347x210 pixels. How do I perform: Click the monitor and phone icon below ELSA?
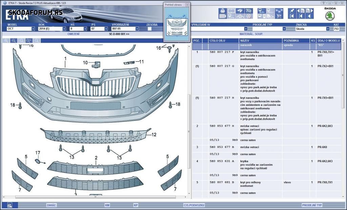coord(262,16)
